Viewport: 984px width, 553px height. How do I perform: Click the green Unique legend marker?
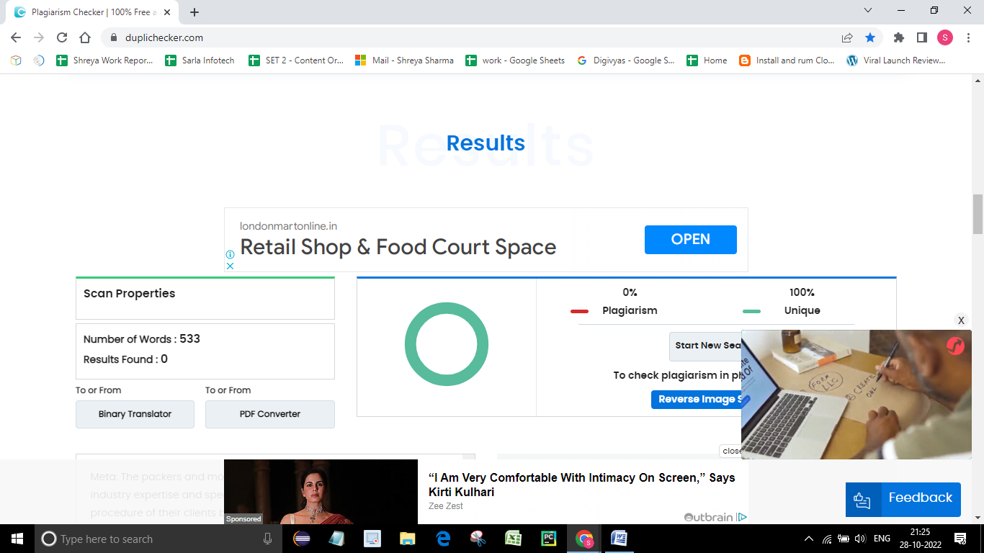pyautogui.click(x=751, y=311)
